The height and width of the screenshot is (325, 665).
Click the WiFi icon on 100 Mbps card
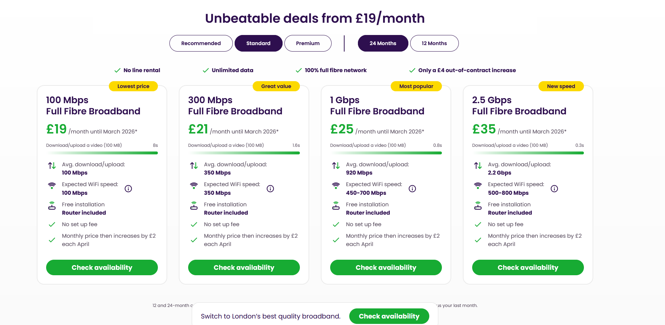coord(52,186)
